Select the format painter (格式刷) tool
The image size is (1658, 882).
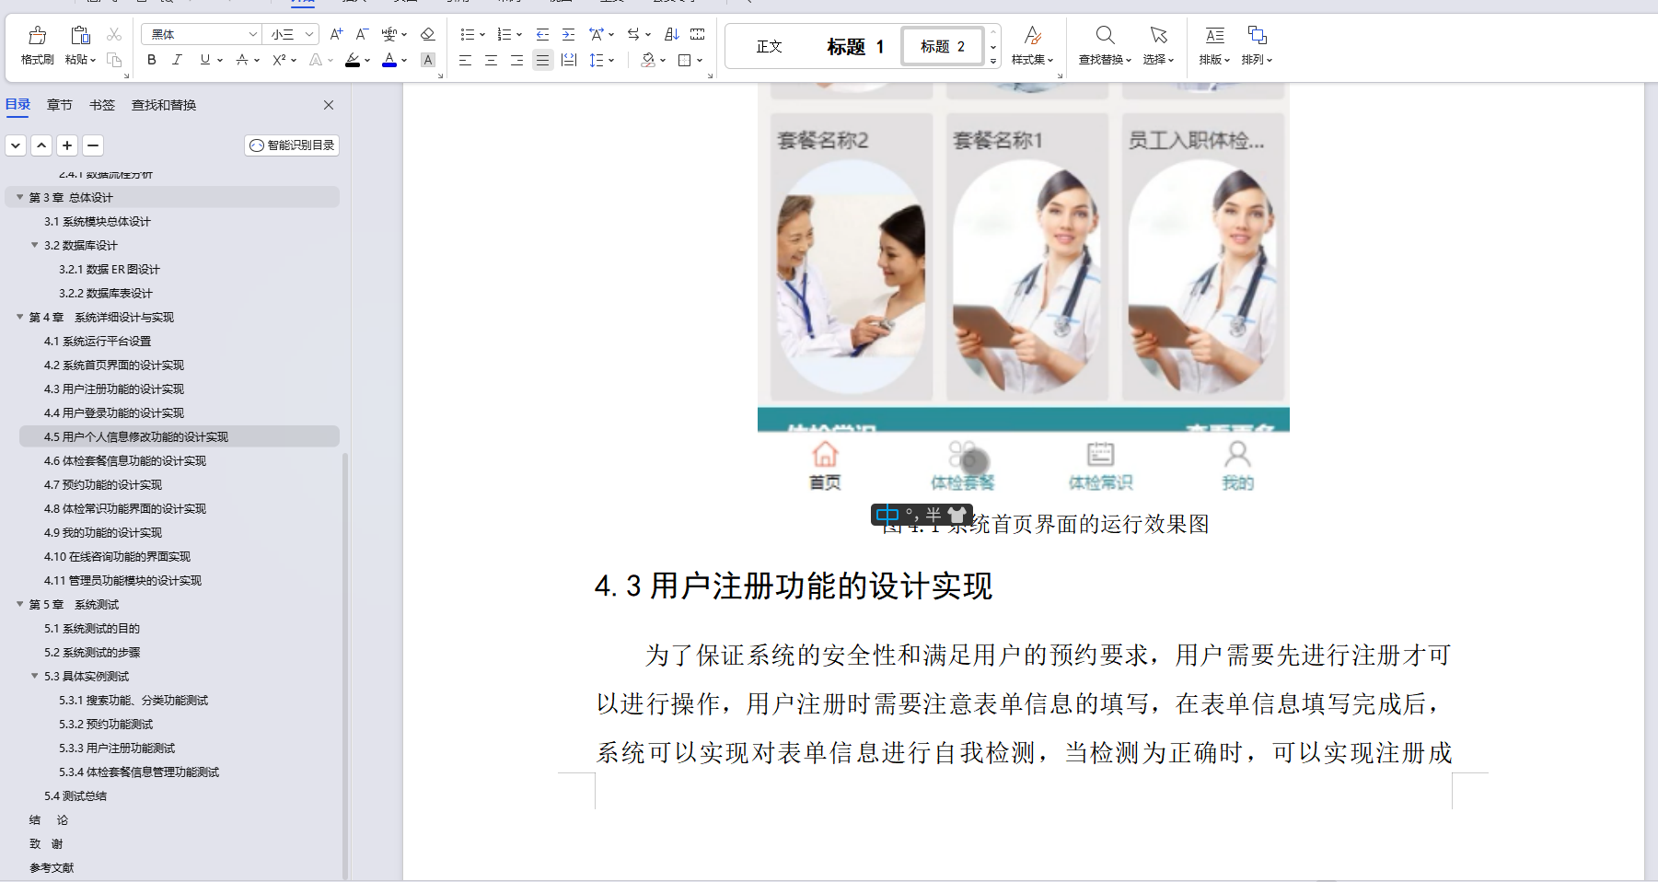(36, 42)
